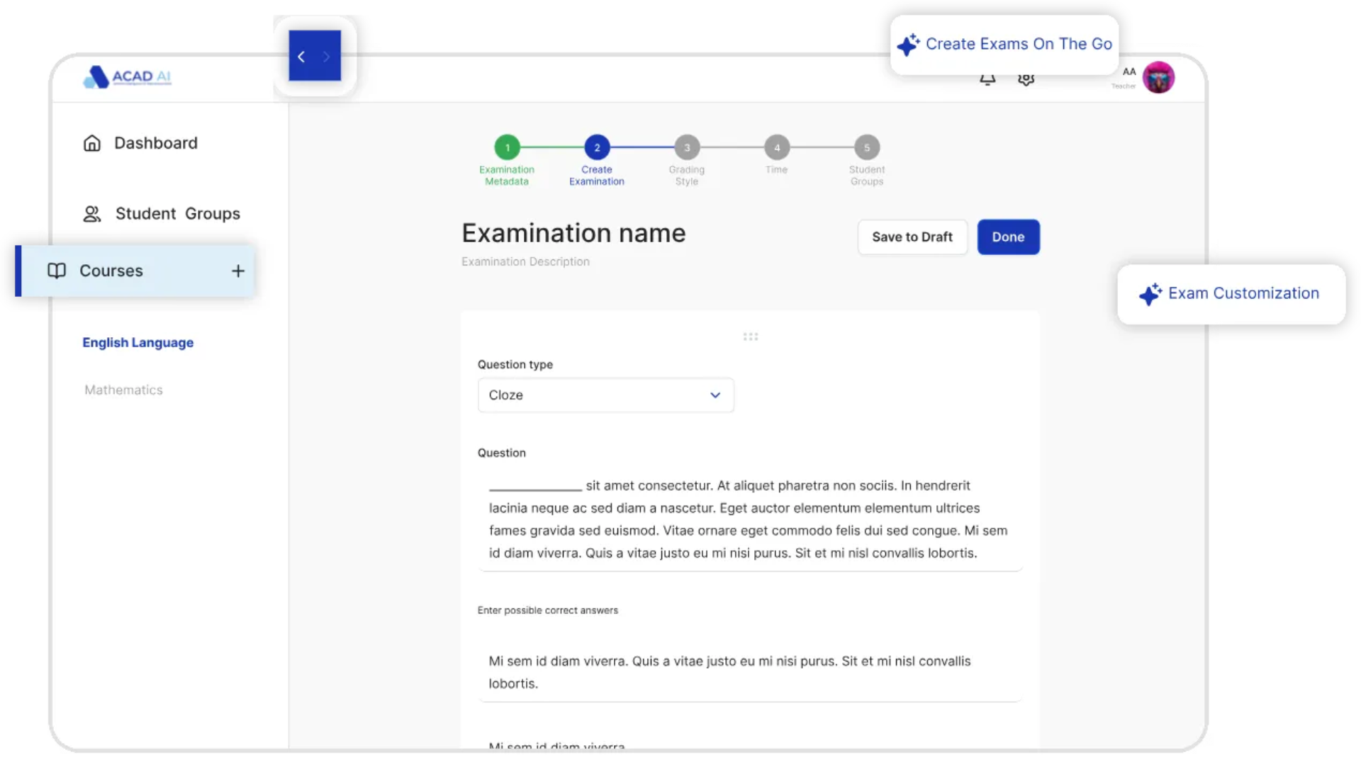1361x765 pixels.
Task: Go forward with the right chevron arrow
Action: tap(327, 57)
